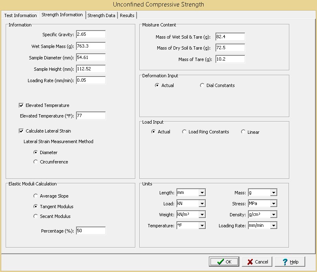Image resolution: width=317 pixels, height=272 pixels.
Task: Click the Specific Gravity input field
Action: tap(91, 35)
